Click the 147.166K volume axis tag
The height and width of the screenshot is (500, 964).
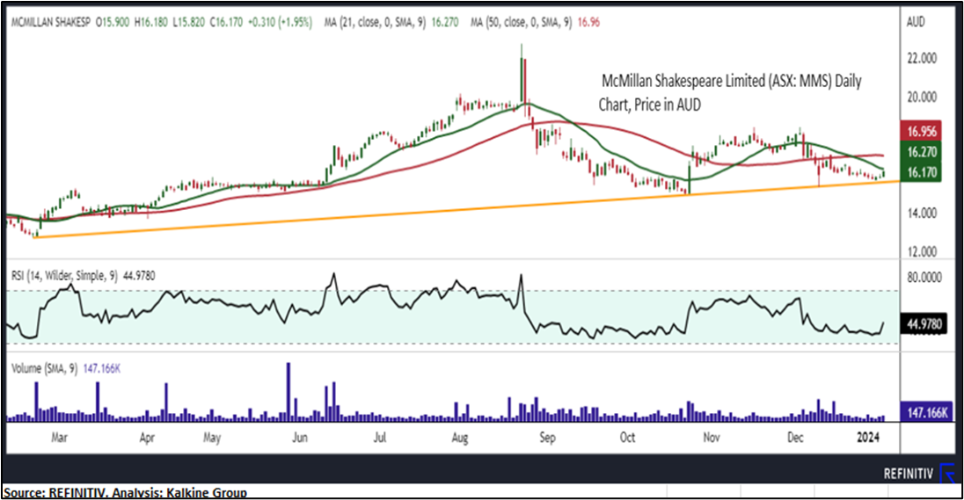pos(927,412)
